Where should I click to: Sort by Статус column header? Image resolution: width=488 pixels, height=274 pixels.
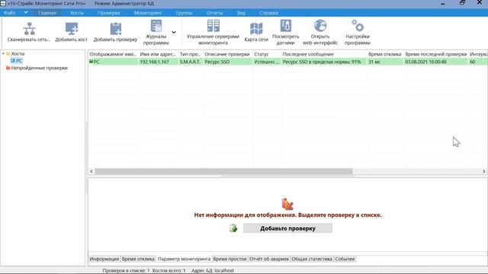click(x=266, y=54)
